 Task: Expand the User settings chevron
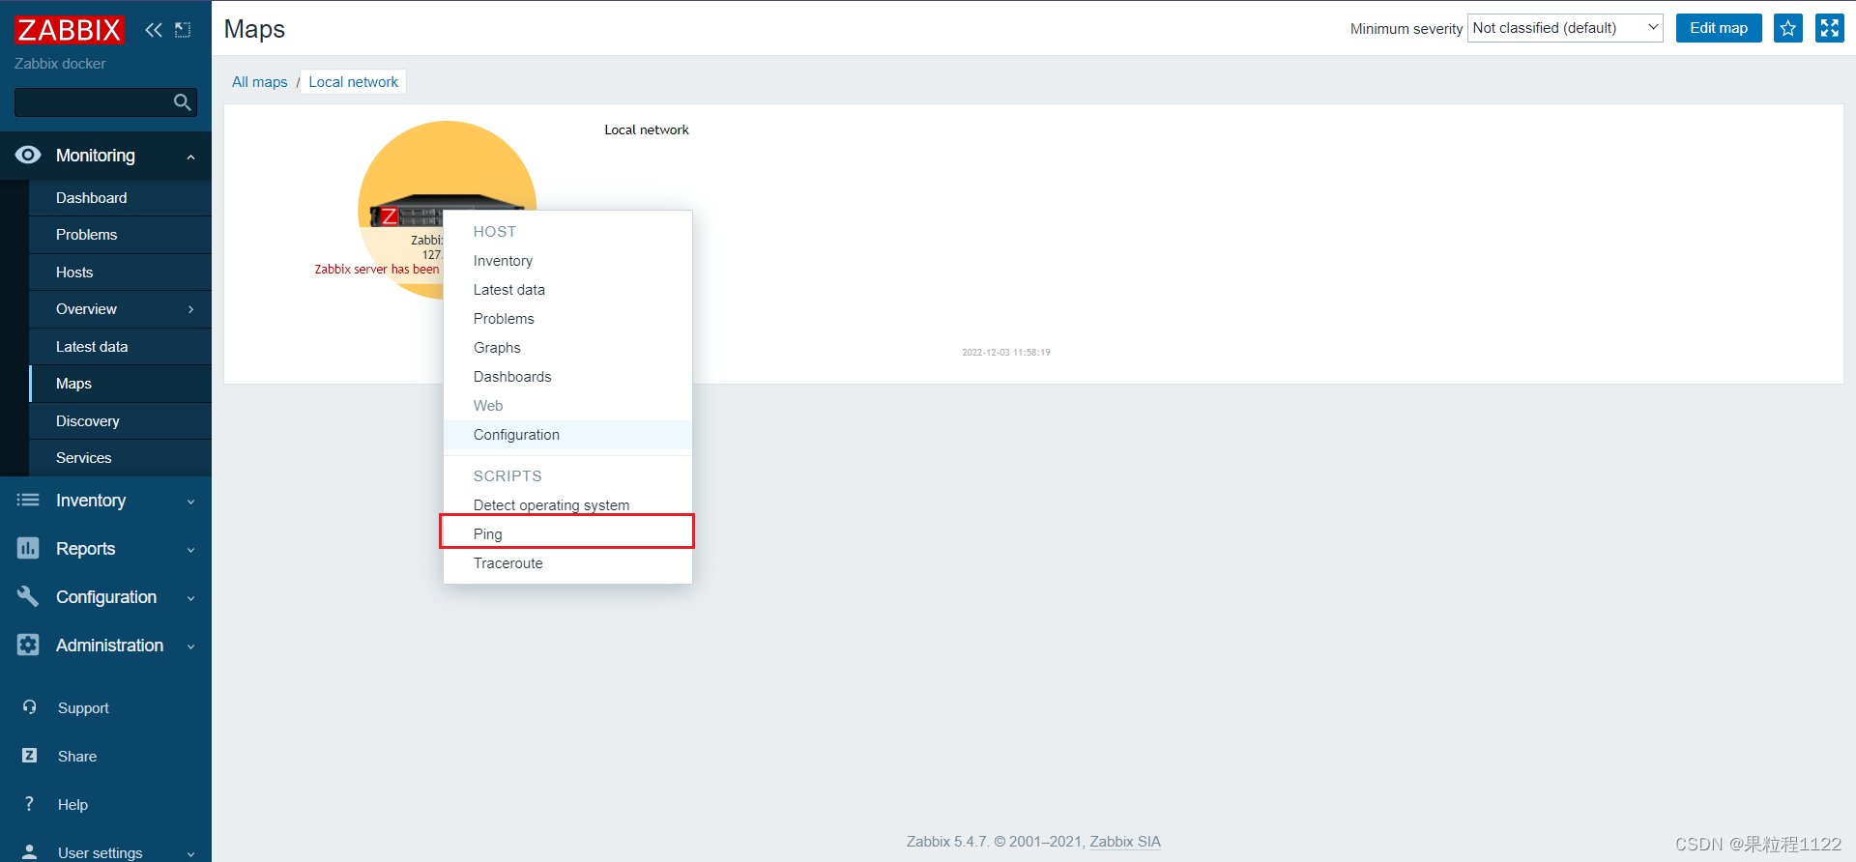190,854
